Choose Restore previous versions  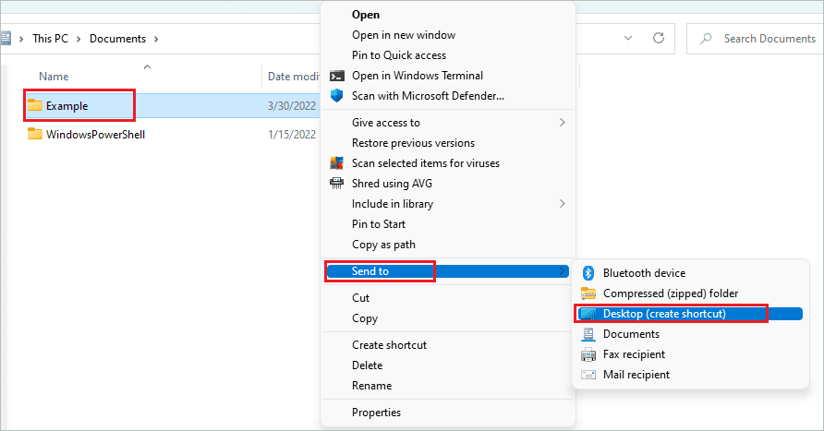coord(413,143)
